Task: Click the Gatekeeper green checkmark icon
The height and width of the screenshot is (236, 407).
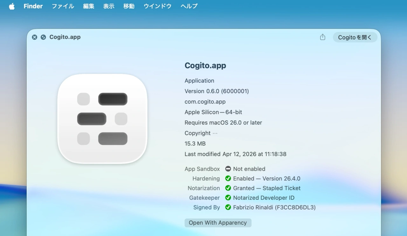Action: (228, 198)
